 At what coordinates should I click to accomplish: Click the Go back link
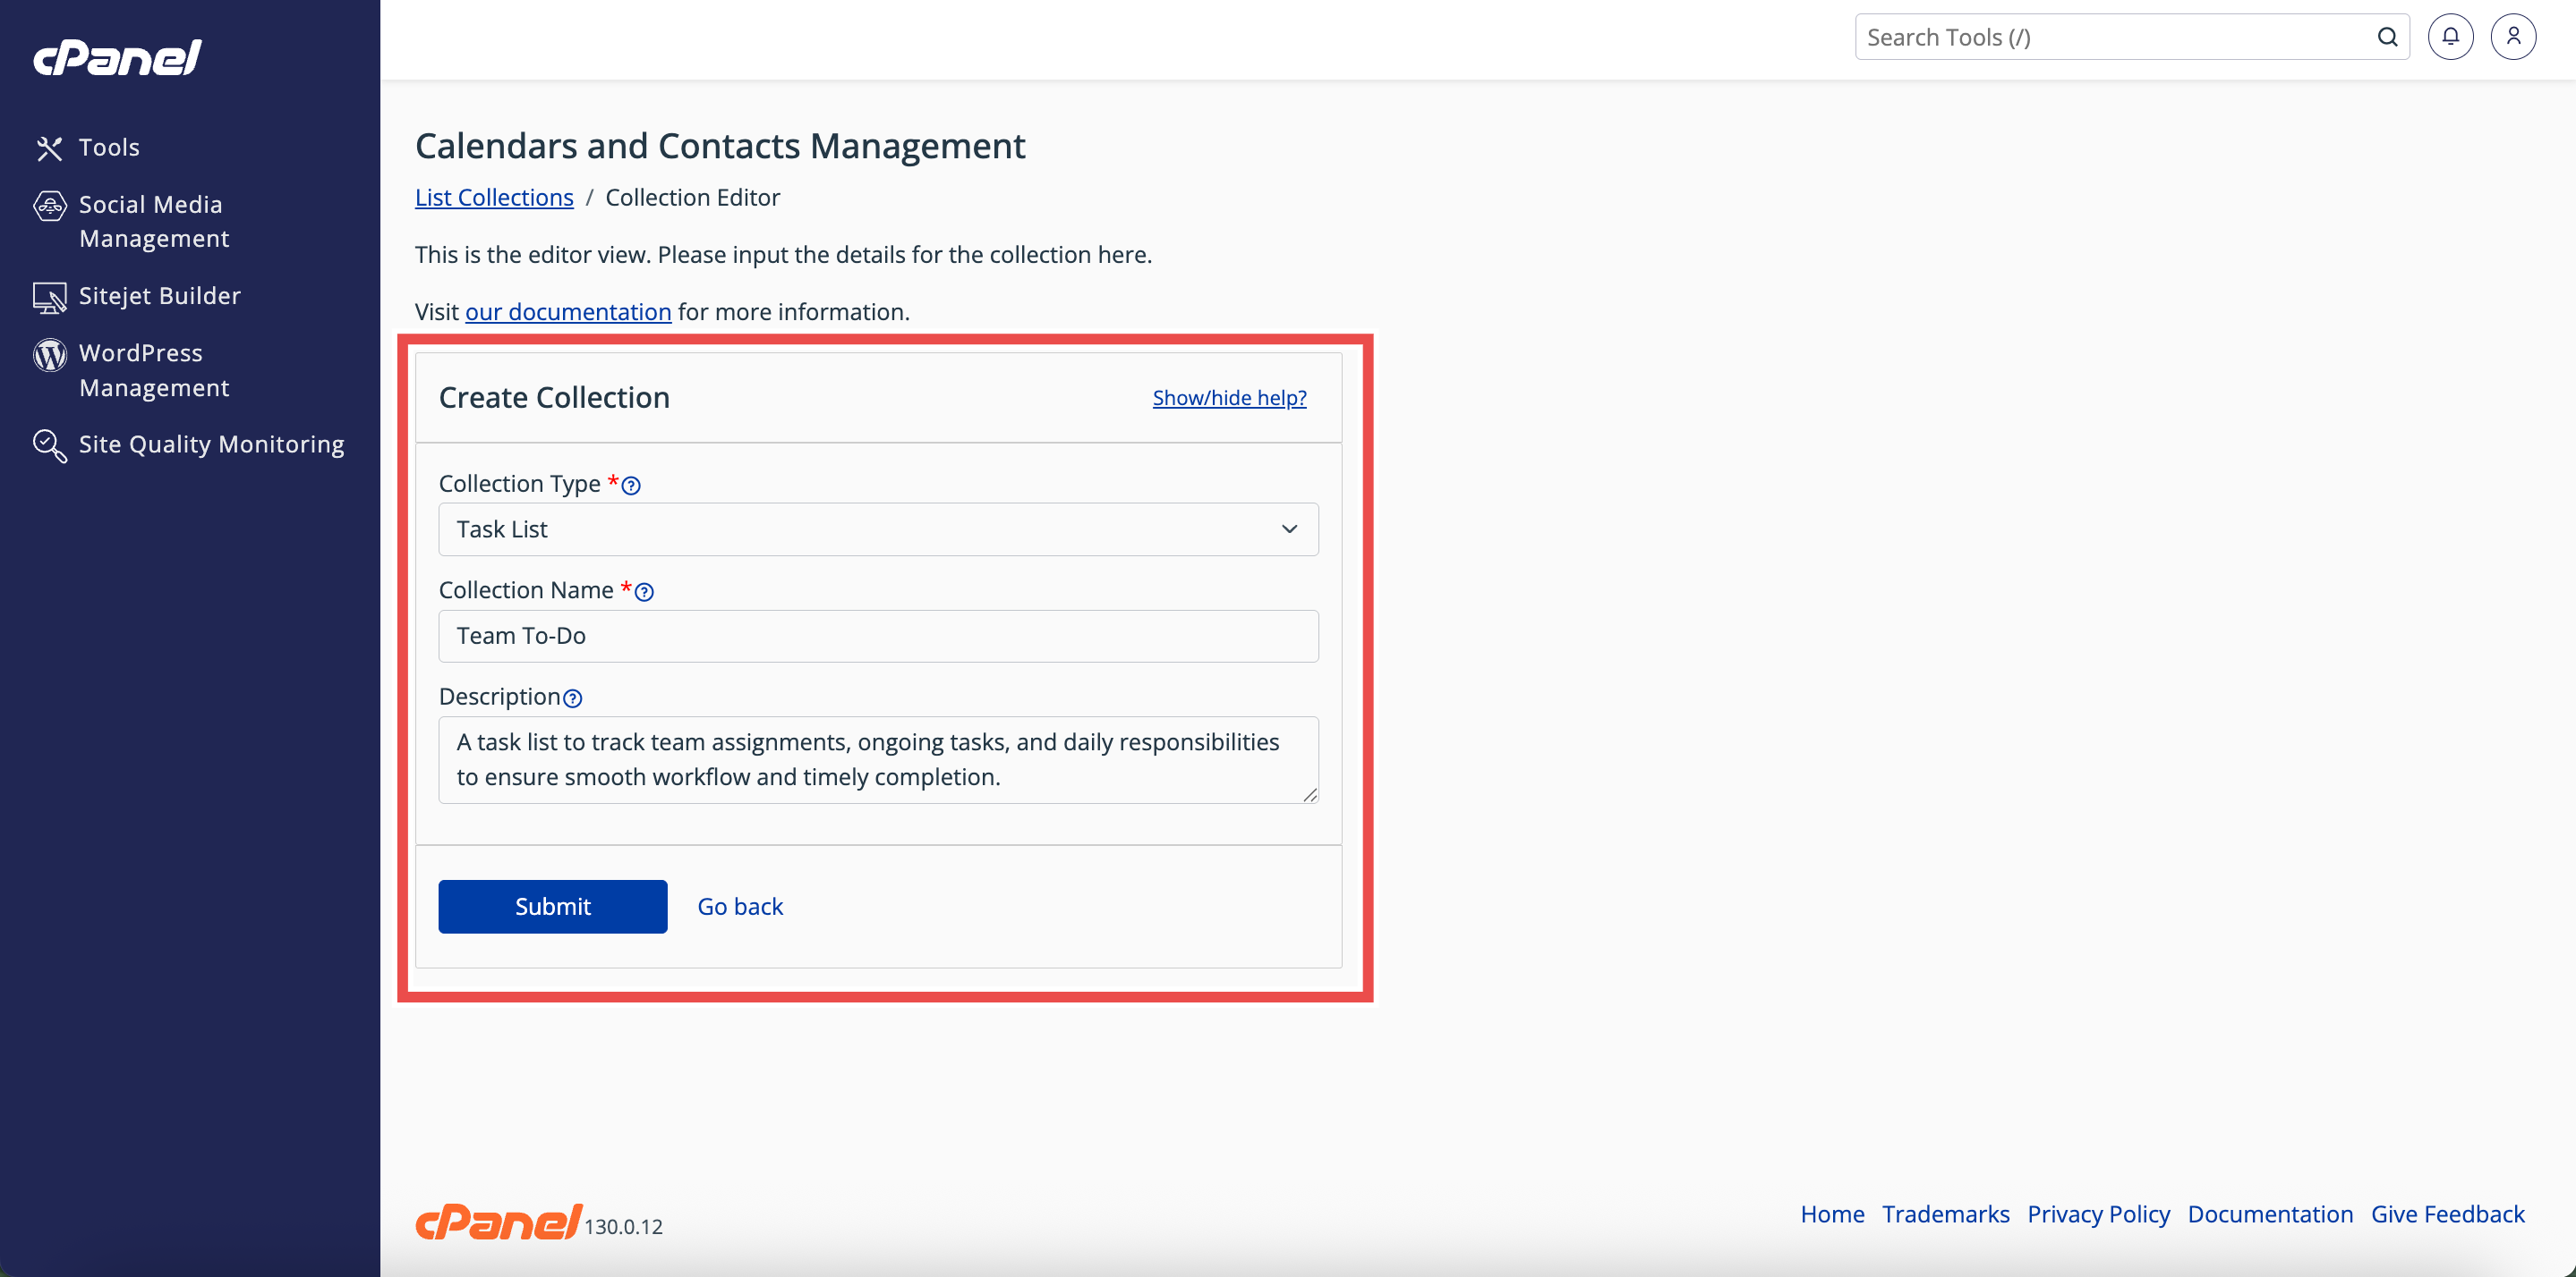(x=739, y=906)
